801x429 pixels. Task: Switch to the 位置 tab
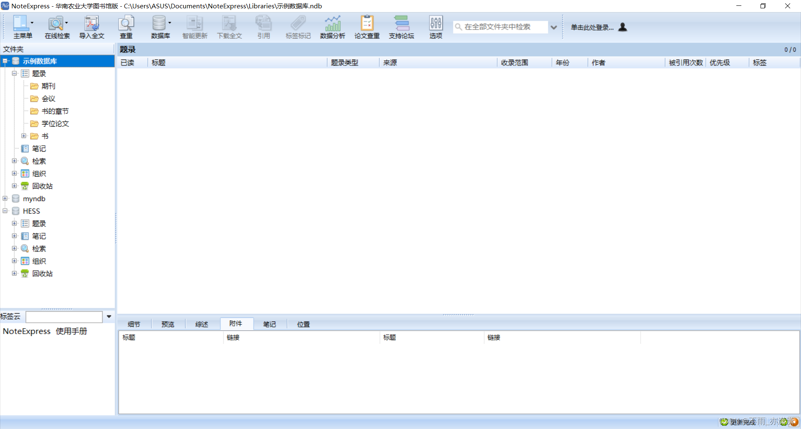pyautogui.click(x=303, y=324)
